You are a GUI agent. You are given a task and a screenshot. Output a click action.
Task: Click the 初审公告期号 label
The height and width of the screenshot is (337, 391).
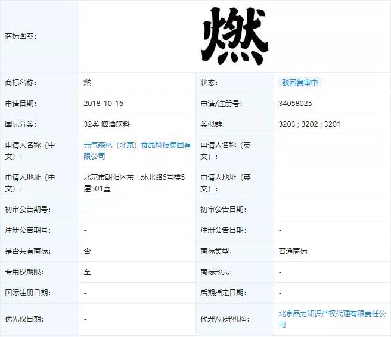(28, 210)
